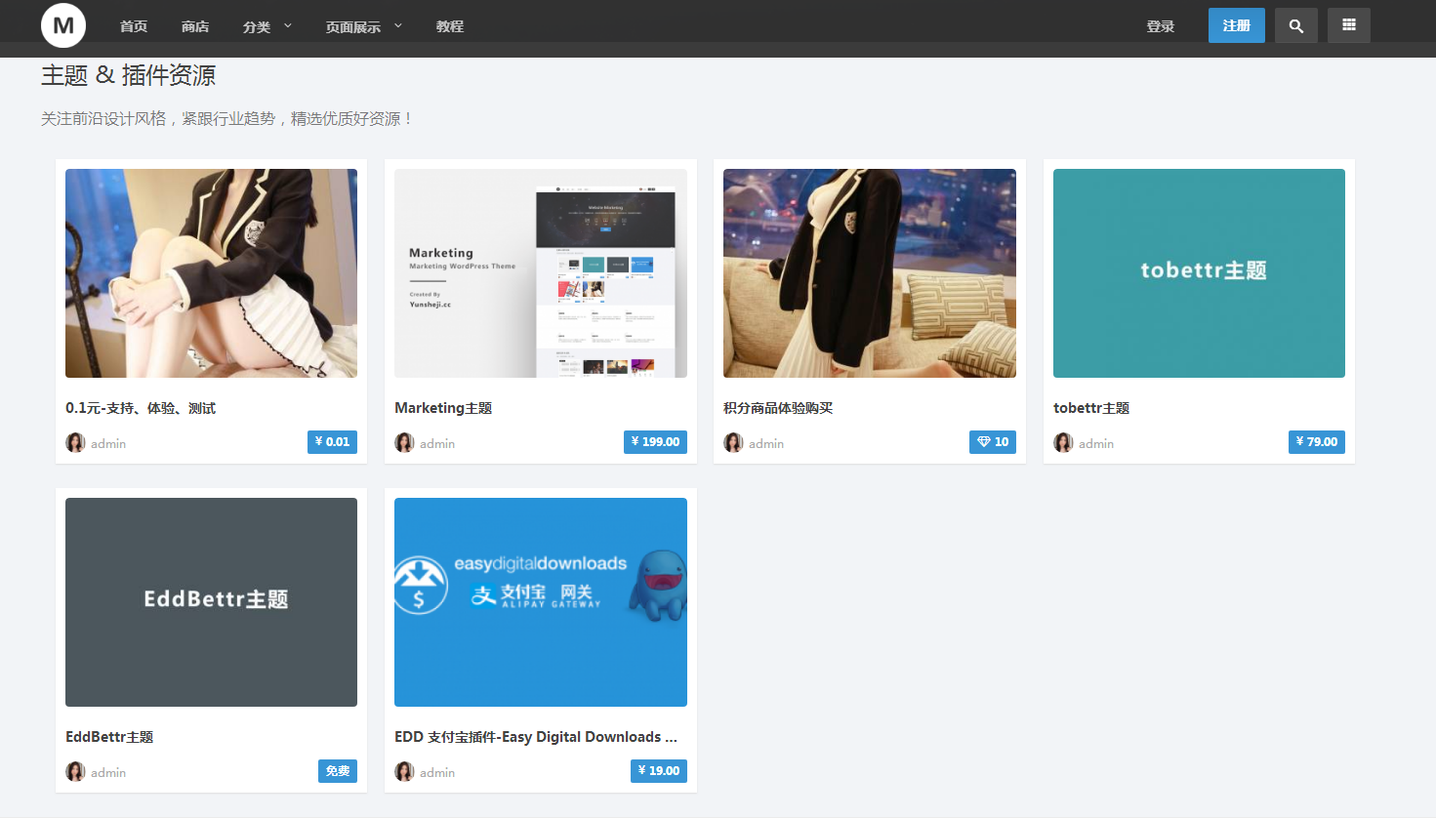Click the tobettr主题 title below thumbnail
The image size is (1436, 818).
[x=1091, y=408]
